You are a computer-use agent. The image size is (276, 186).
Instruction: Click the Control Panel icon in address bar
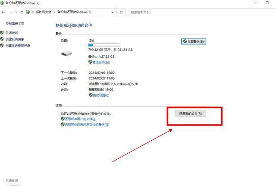pyautogui.click(x=28, y=12)
